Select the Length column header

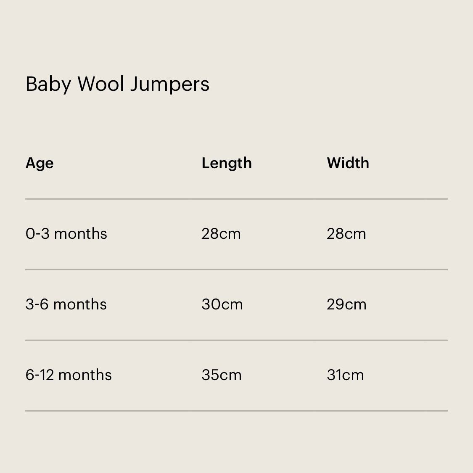coord(227,163)
